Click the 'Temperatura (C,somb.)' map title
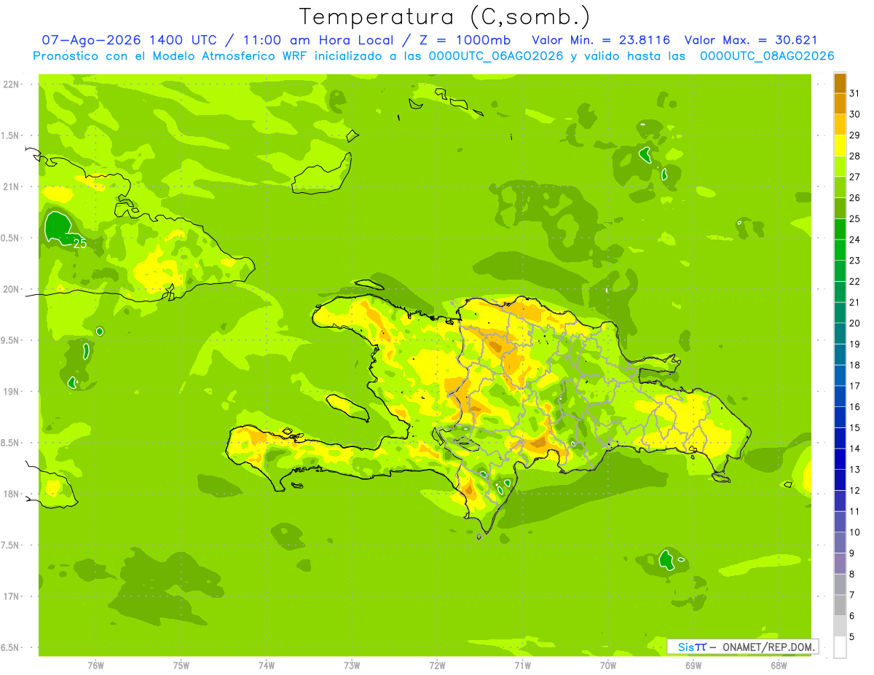This screenshot has height=675, width=874. [444, 16]
